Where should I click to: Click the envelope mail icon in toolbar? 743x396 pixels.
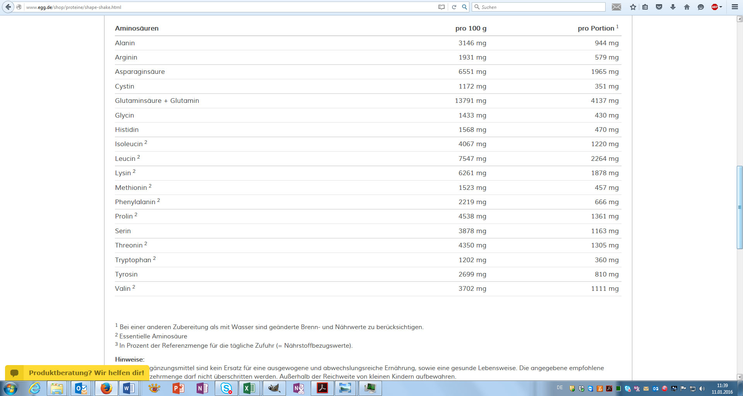pos(616,7)
